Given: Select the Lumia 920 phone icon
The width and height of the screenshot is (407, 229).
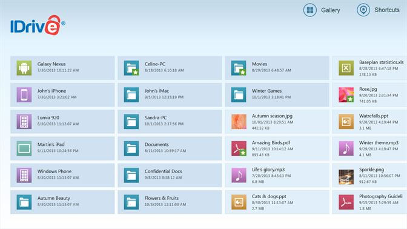Looking at the screenshot, I should click(24, 122).
